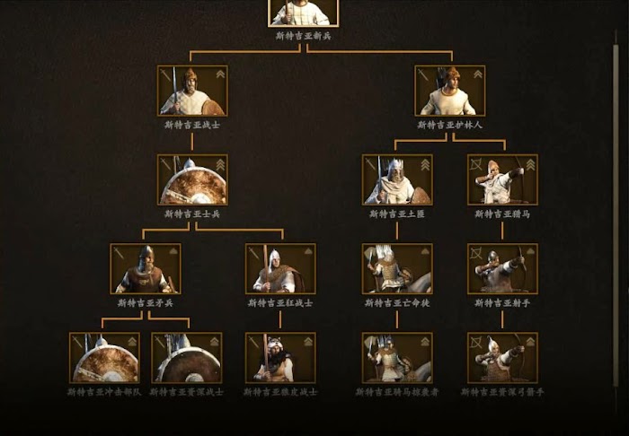This screenshot has height=436, width=629.
Task: Click the 斯特吉亚护林人 name label
Action: 449,126
